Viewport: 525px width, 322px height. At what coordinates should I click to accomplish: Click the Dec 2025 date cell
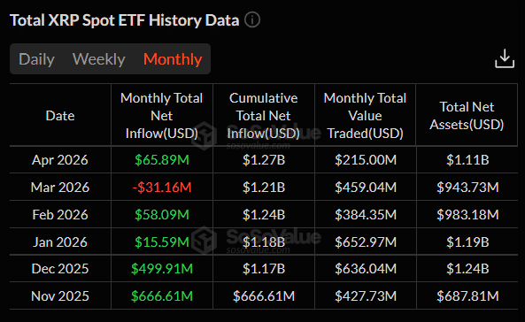tap(60, 269)
